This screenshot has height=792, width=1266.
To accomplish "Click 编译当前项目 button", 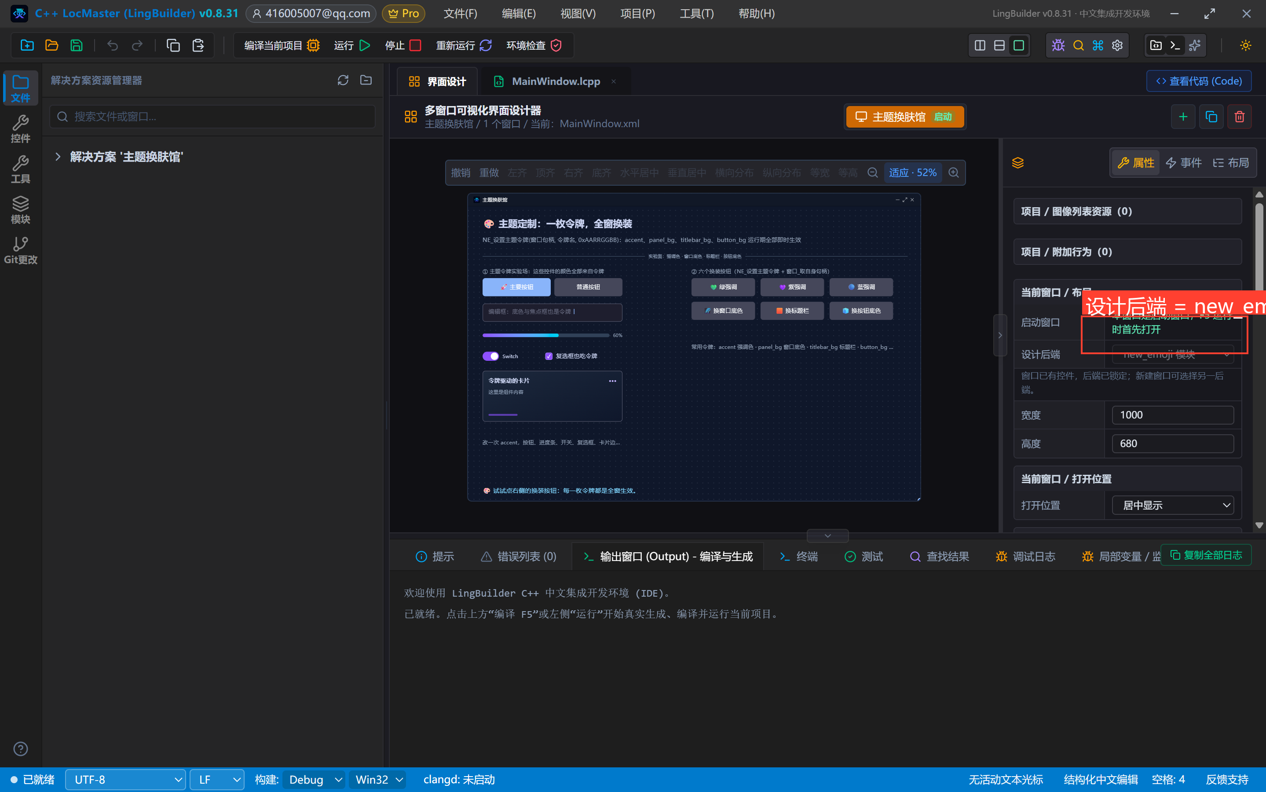I will coord(282,45).
